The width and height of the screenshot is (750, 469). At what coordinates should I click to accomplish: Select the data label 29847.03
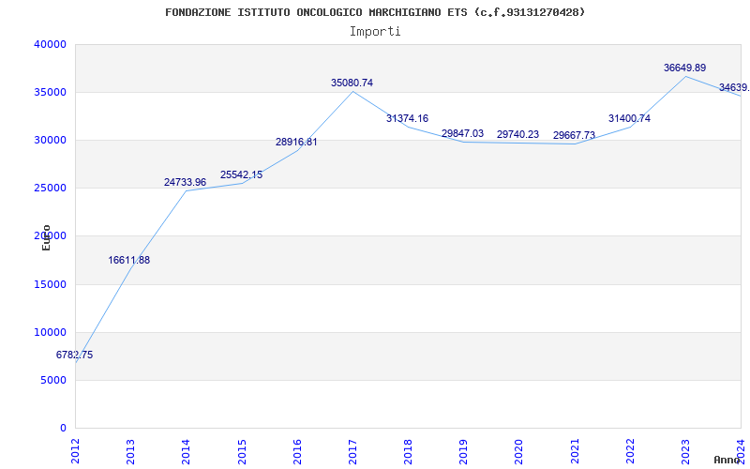click(x=462, y=133)
